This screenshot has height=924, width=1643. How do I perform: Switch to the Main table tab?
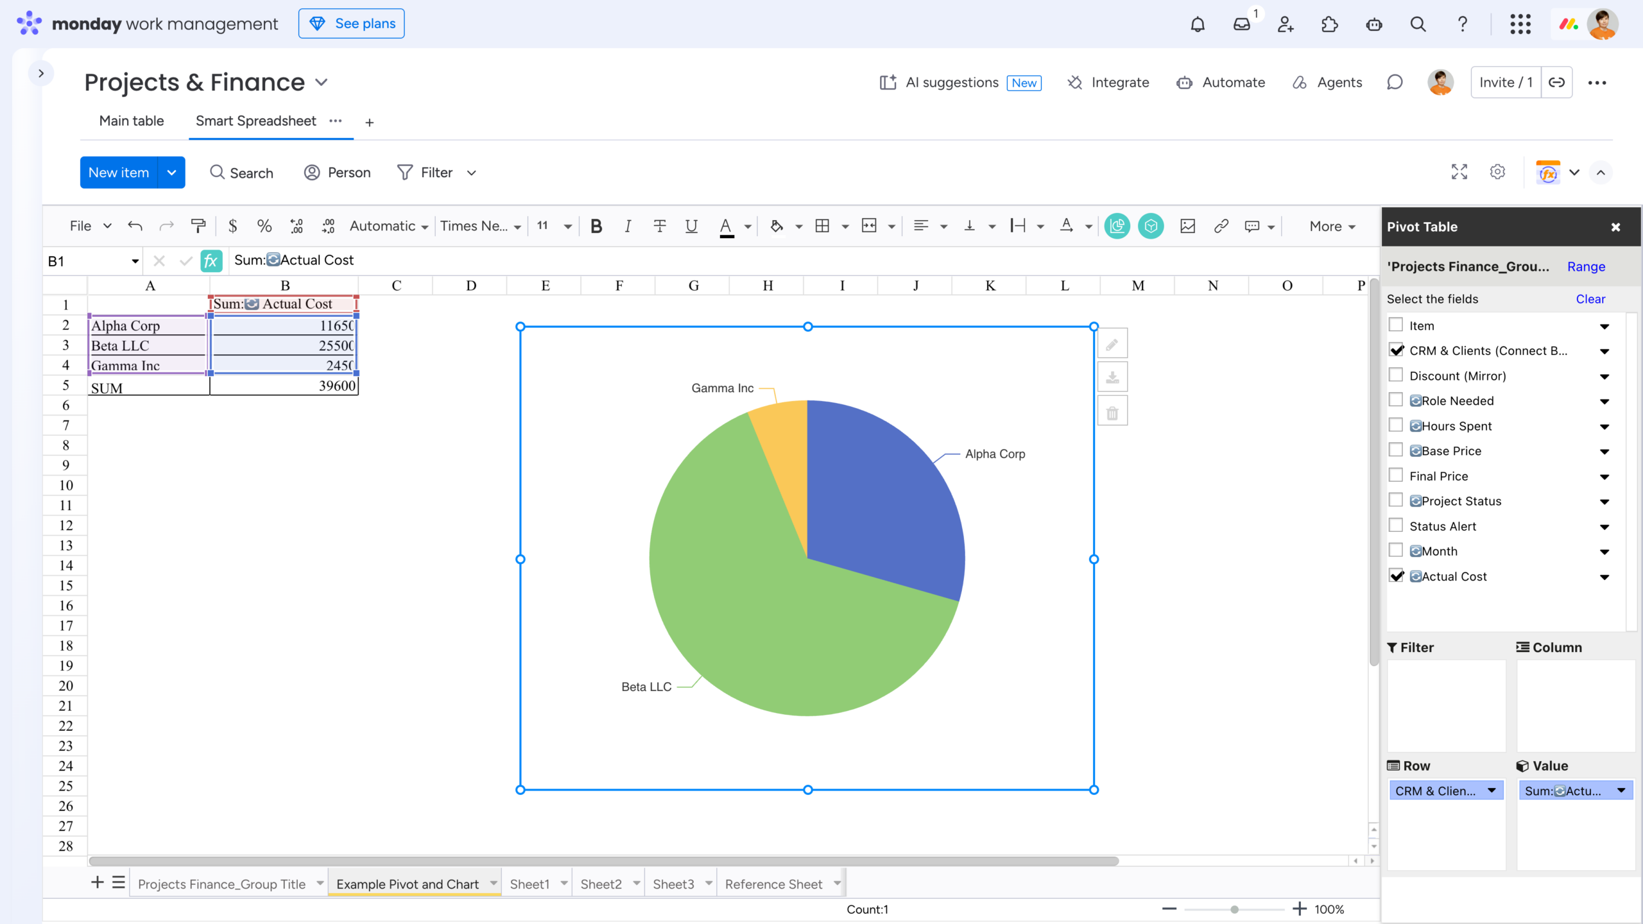point(132,121)
